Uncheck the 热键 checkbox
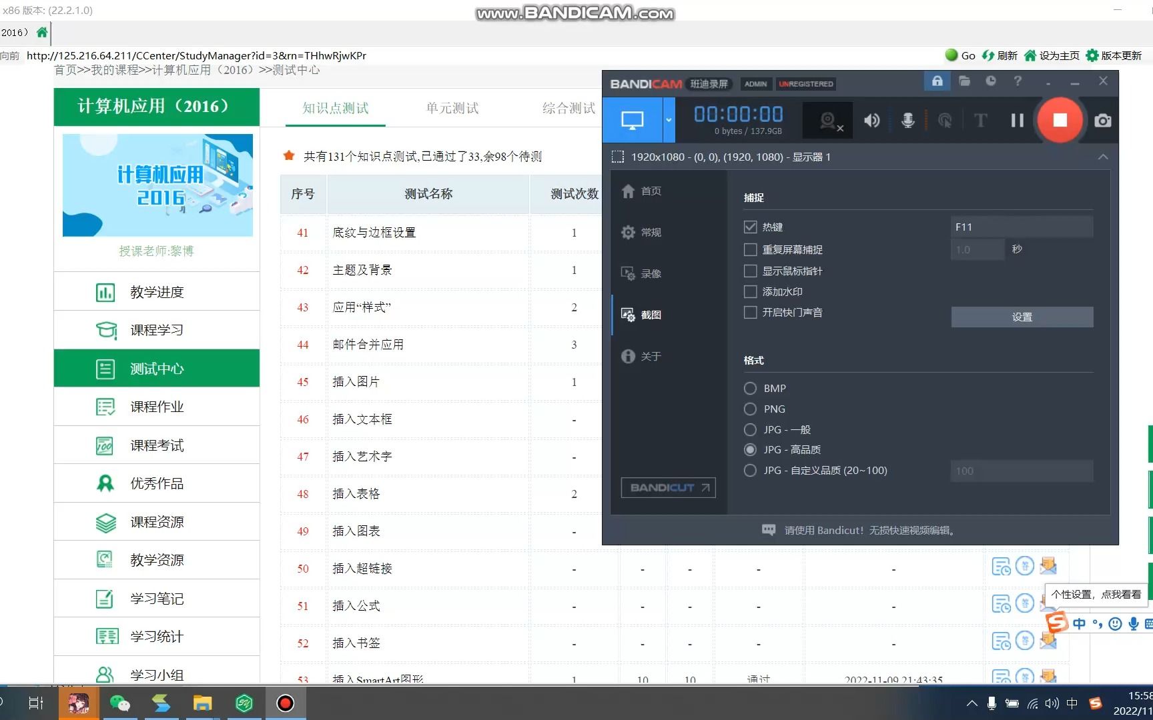The image size is (1153, 720). pos(750,227)
